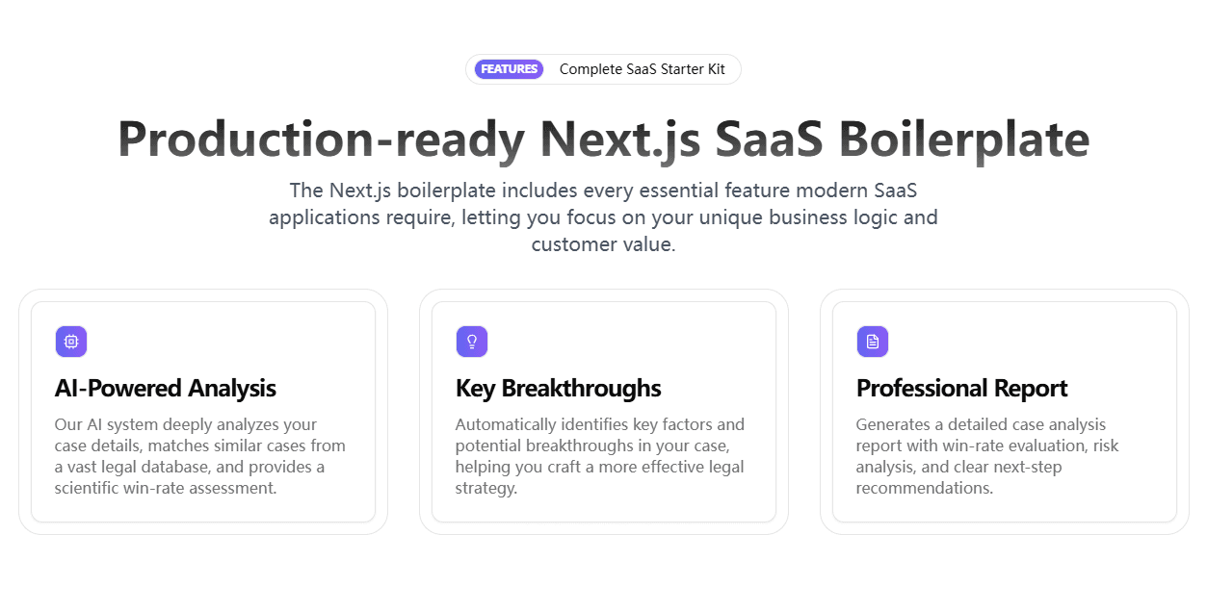The image size is (1207, 611).
Task: Click the "scientific win-rate assessment." text line
Action: pos(166,488)
